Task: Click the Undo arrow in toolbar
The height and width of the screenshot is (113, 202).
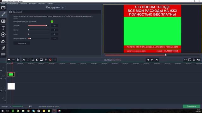Action: [x=9, y=60]
